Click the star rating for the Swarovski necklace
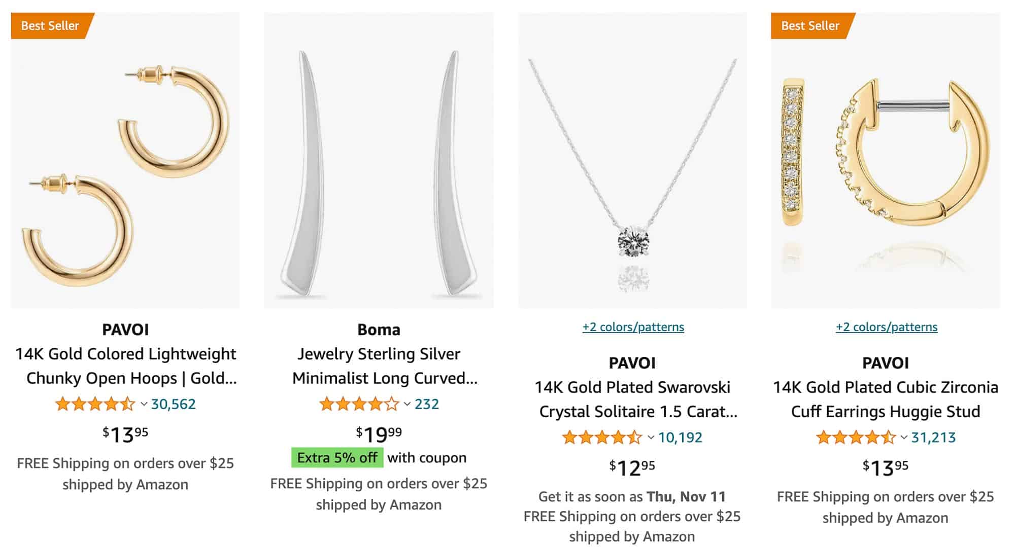 [x=602, y=437]
